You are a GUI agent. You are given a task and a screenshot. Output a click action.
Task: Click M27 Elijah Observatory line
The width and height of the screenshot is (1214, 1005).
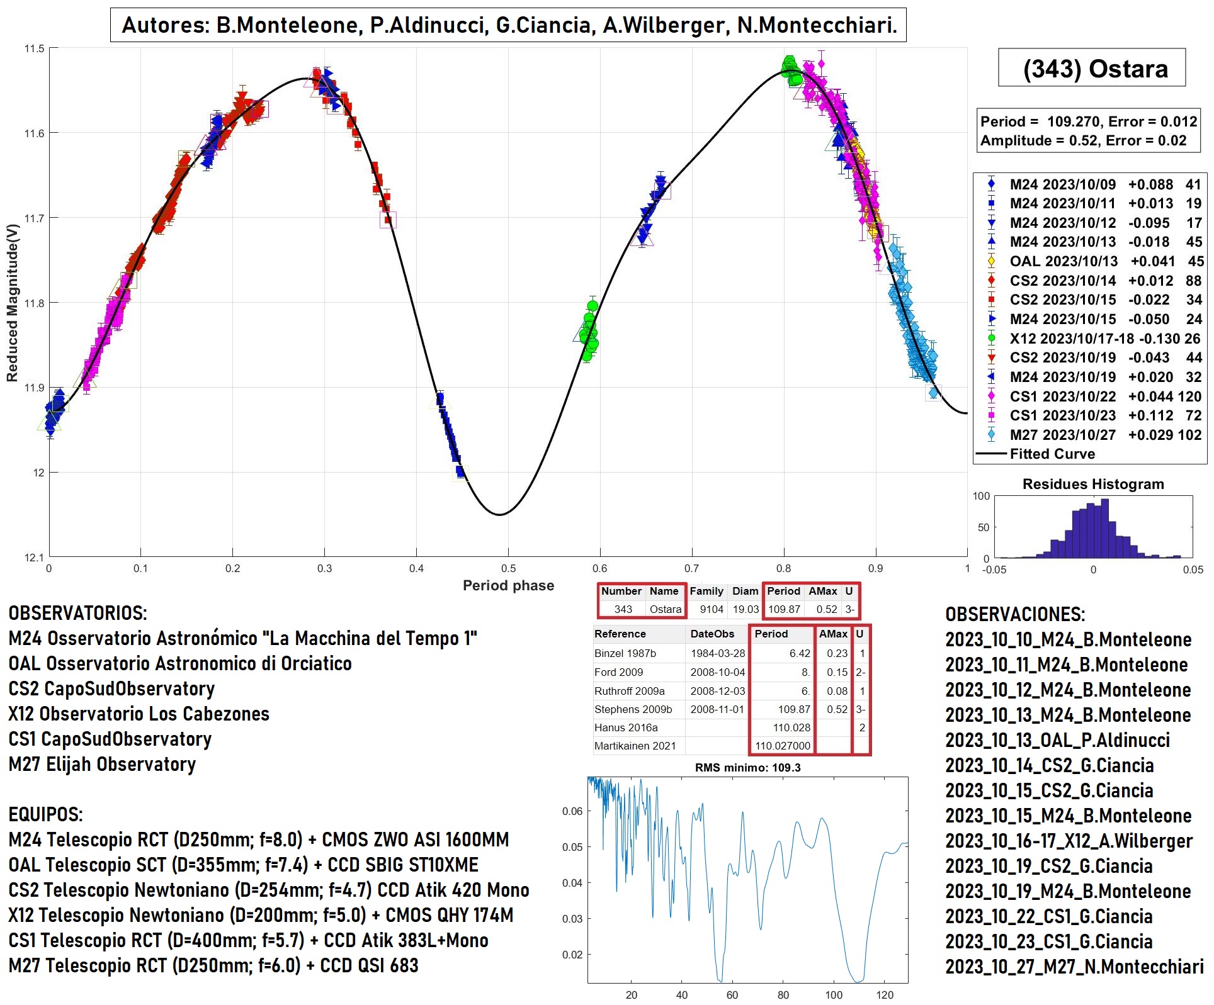pyautogui.click(x=102, y=764)
